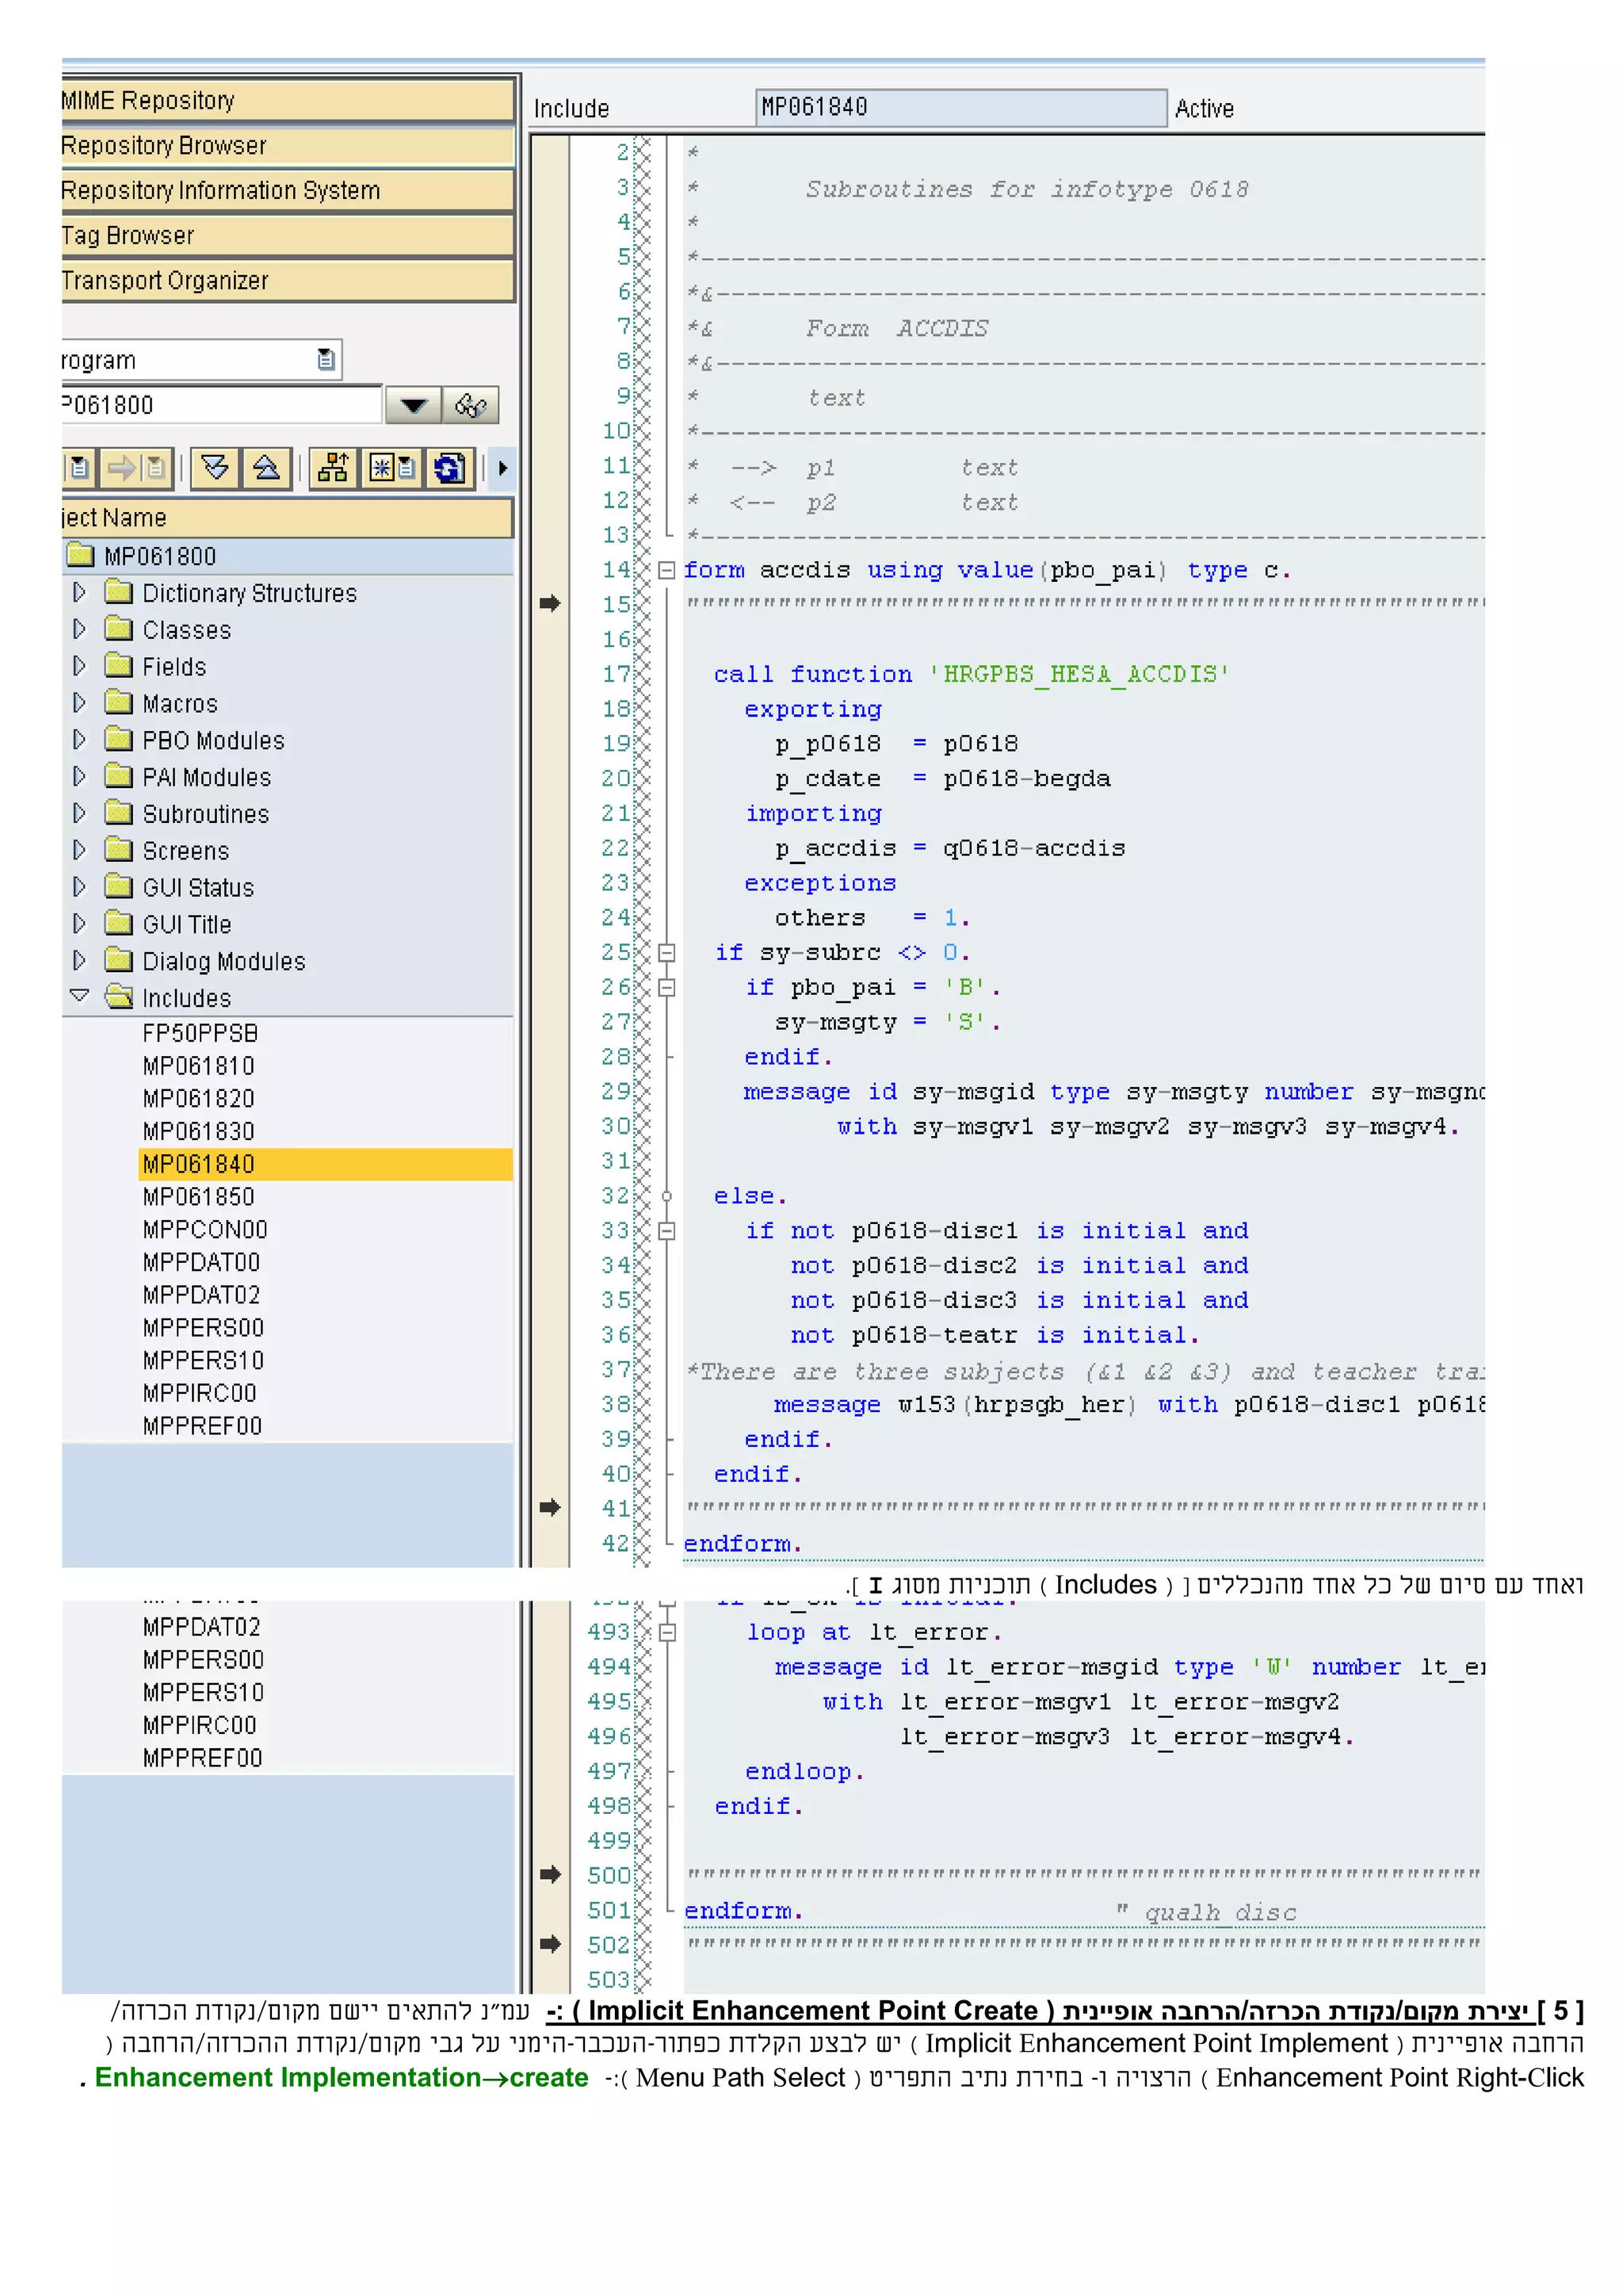Collapse the Includes folder node

point(80,997)
